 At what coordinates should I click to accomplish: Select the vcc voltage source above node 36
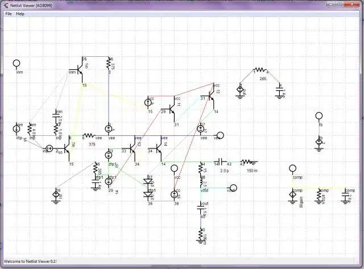click(174, 194)
